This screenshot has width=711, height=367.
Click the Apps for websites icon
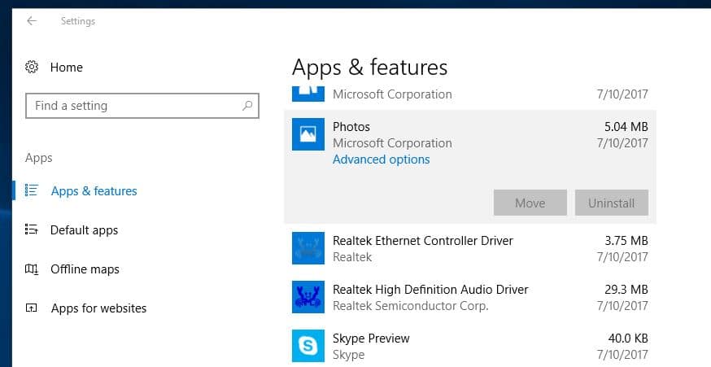pyautogui.click(x=32, y=308)
